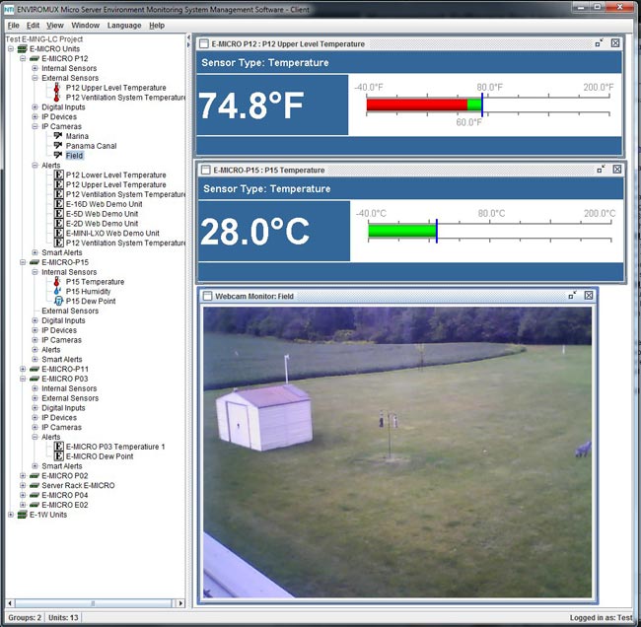Click the detach icon on Webcam Monitor panel
Screen dimensions: 641x627
click(572, 296)
